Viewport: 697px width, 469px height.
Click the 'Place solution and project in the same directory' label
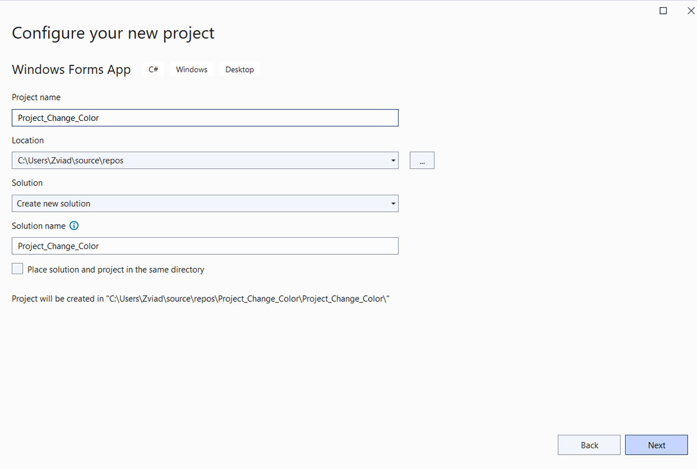click(116, 270)
